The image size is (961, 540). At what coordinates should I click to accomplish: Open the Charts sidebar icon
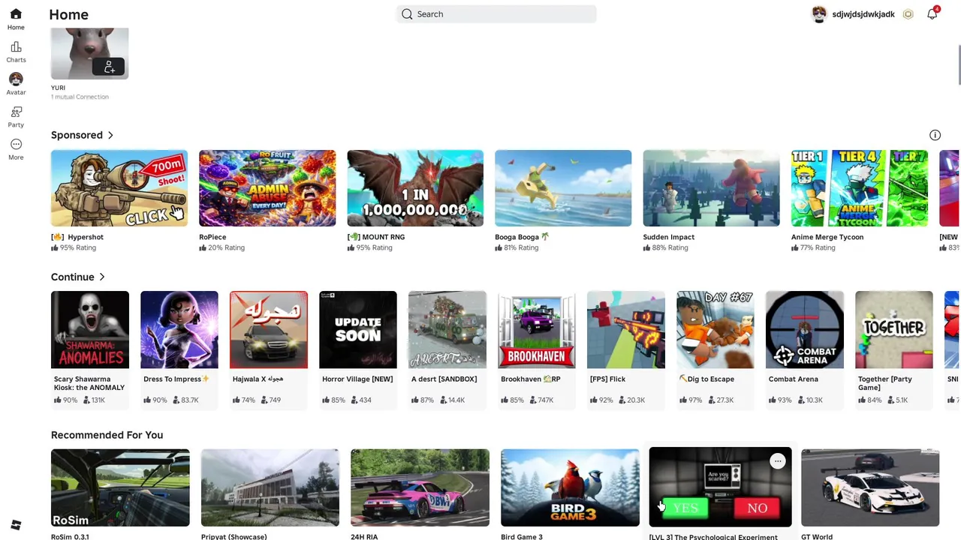pos(16,46)
